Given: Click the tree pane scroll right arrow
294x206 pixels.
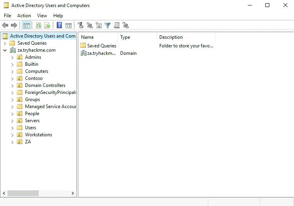Looking at the screenshot, I should (73, 193).
